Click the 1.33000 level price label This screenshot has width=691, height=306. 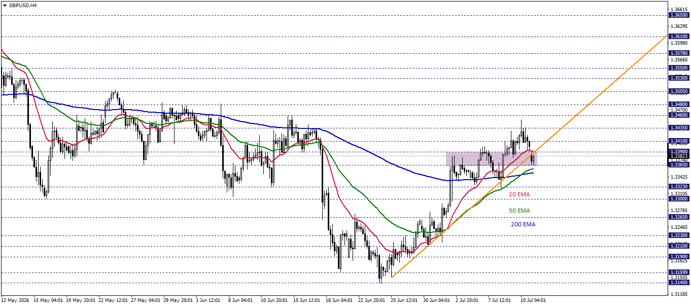(x=679, y=199)
